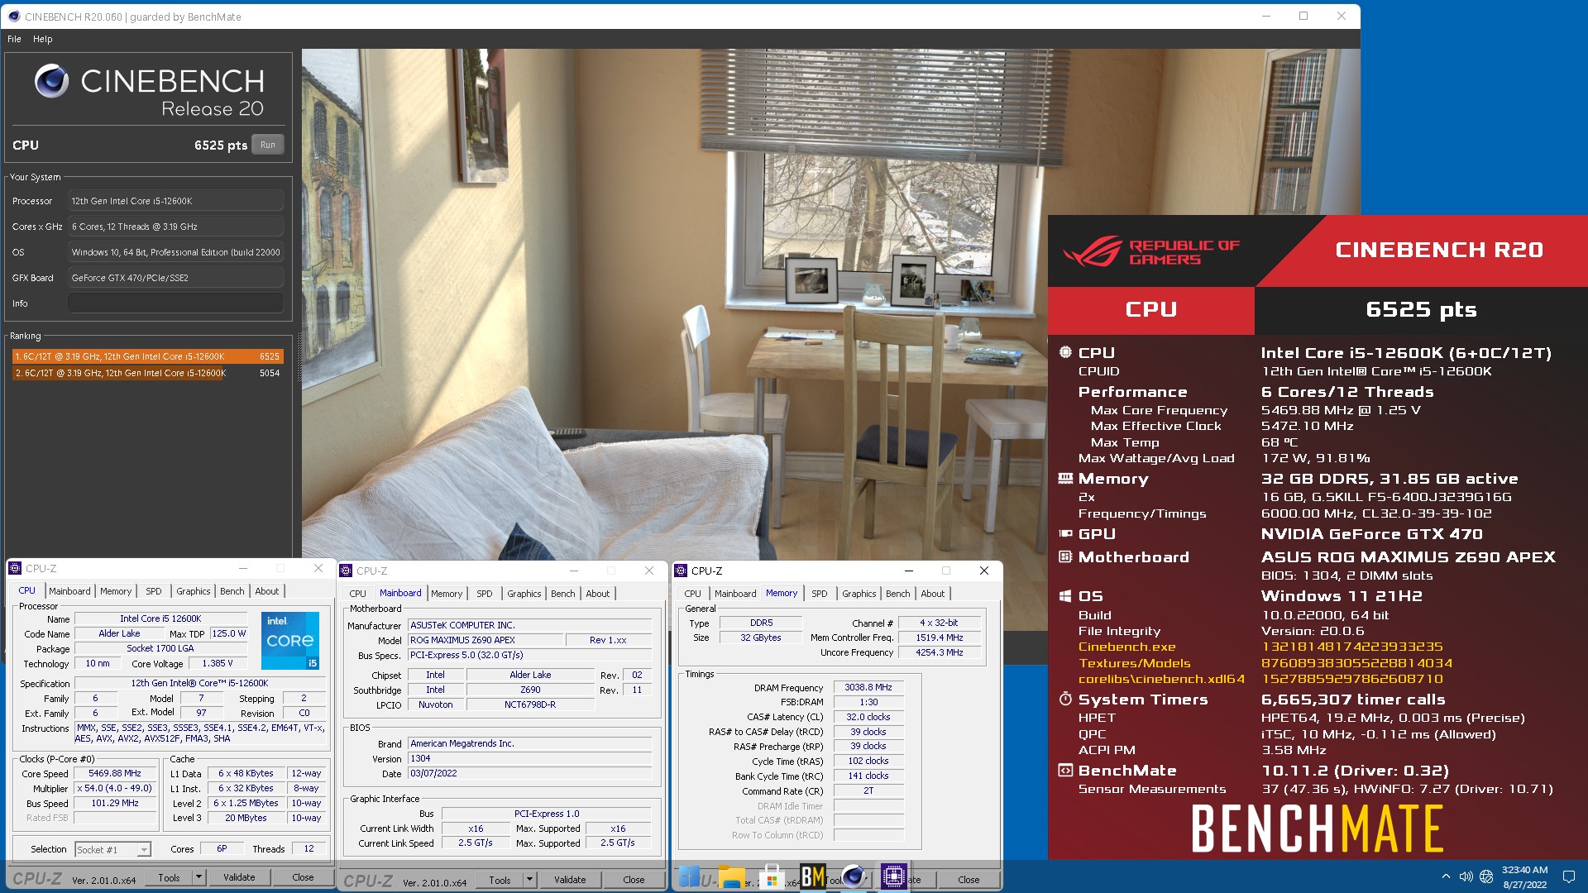This screenshot has width=1588, height=893.
Task: Click the Model field ROG MAXIMUS Z690 APEX
Action: [x=485, y=640]
